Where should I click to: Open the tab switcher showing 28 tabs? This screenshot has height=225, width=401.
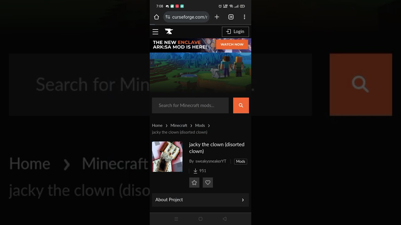[x=231, y=17]
